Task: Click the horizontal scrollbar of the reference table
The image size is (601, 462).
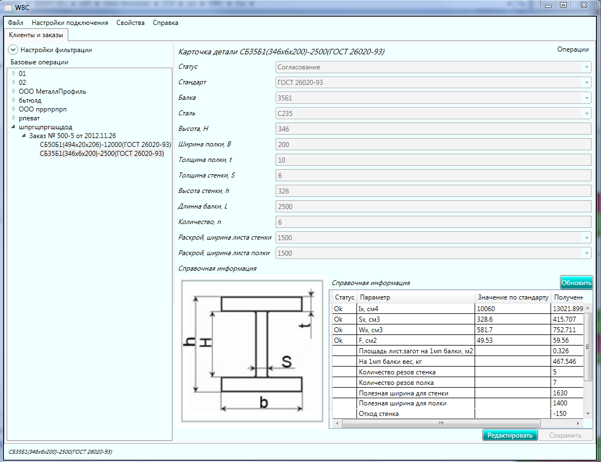Action: point(441,423)
